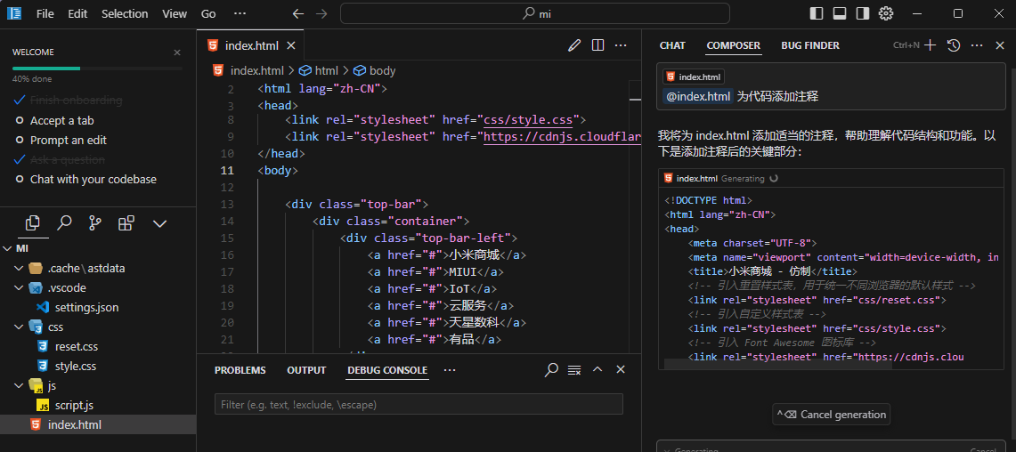This screenshot has width=1016, height=452.
Task: Open the Source Control view icon
Action: tap(95, 222)
